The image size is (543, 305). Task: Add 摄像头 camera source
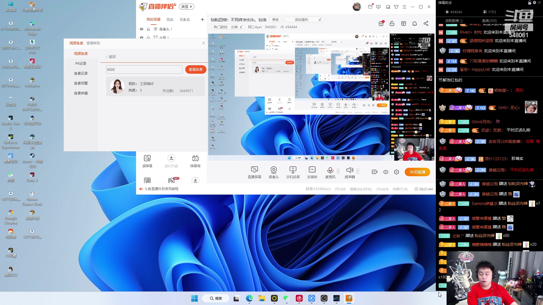click(x=273, y=173)
